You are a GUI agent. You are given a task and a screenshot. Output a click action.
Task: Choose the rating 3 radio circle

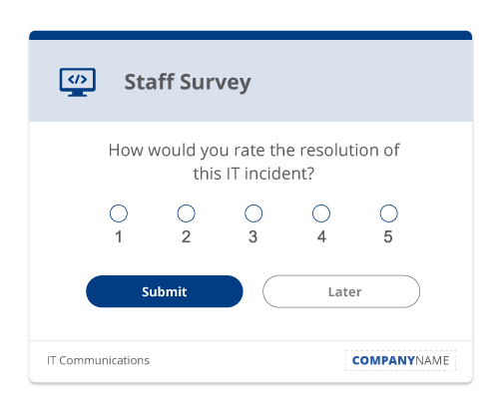pos(253,213)
